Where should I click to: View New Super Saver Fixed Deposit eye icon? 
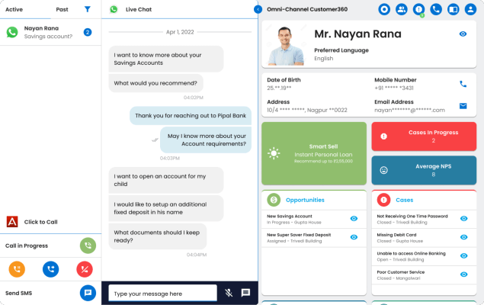[354, 237]
